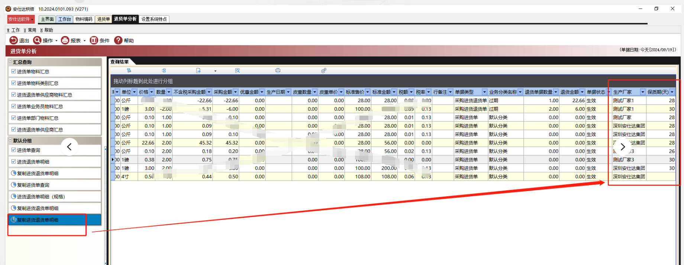Toggle the 进货单部门物料汇总 checkbox

tap(14, 118)
